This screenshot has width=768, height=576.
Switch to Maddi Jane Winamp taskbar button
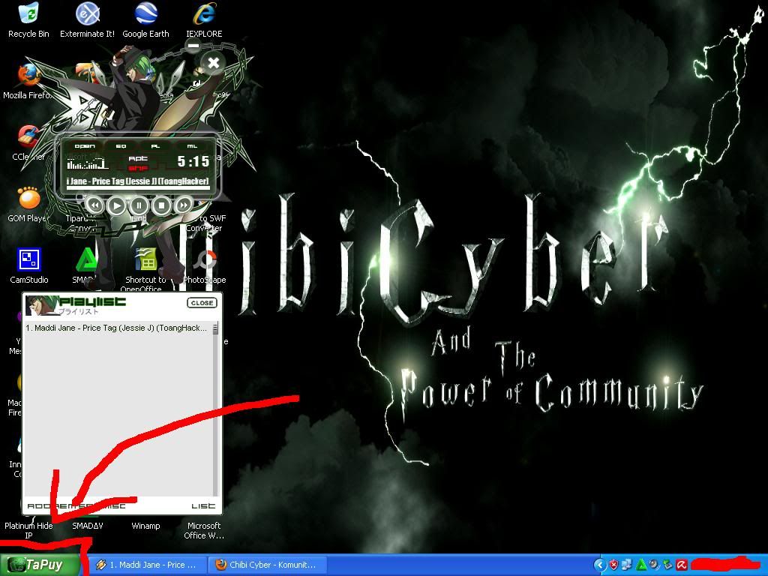click(x=148, y=565)
